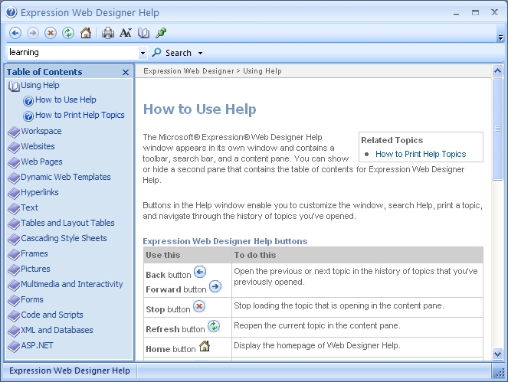The height and width of the screenshot is (382, 508).
Task: Click the content pane scroll down arrow
Action: (497, 354)
